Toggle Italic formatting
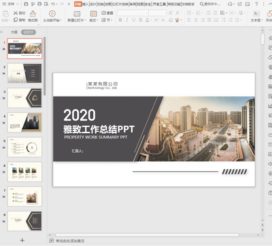 point(127,20)
